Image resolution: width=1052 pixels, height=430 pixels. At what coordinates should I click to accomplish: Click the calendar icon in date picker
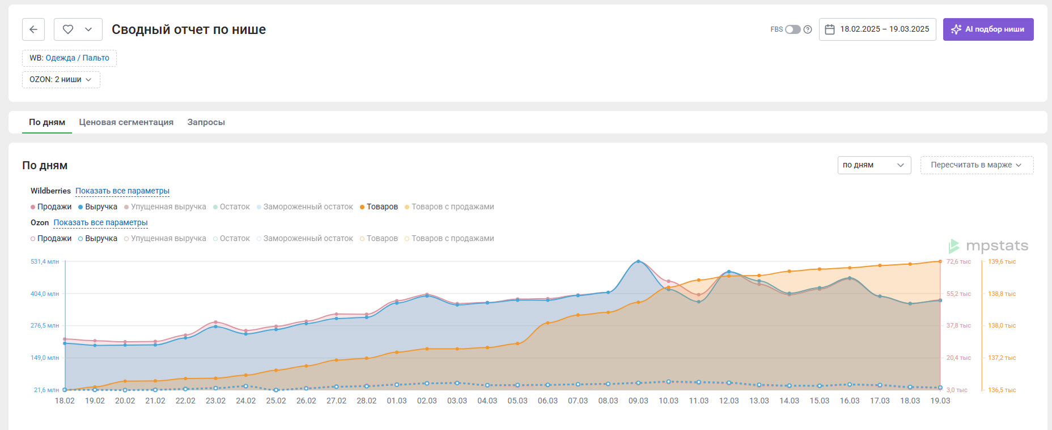[830, 29]
